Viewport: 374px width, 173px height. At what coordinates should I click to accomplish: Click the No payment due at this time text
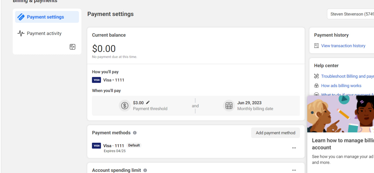(x=115, y=57)
